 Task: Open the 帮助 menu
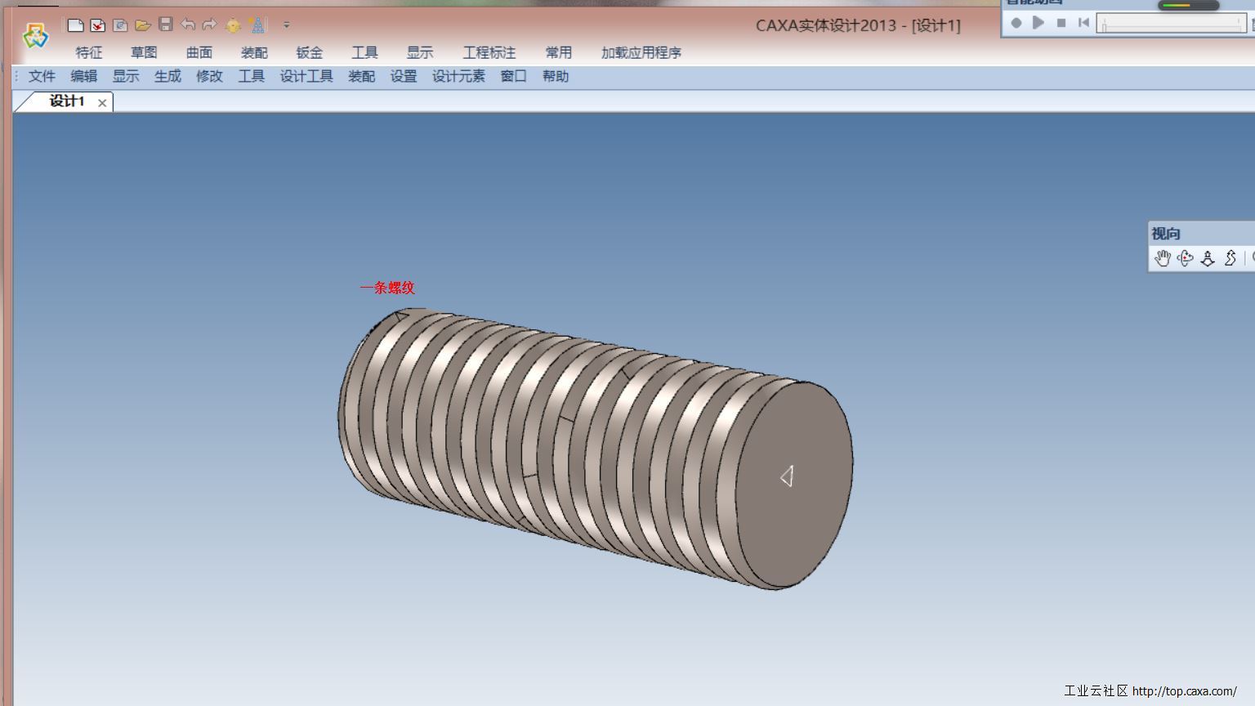pos(556,76)
